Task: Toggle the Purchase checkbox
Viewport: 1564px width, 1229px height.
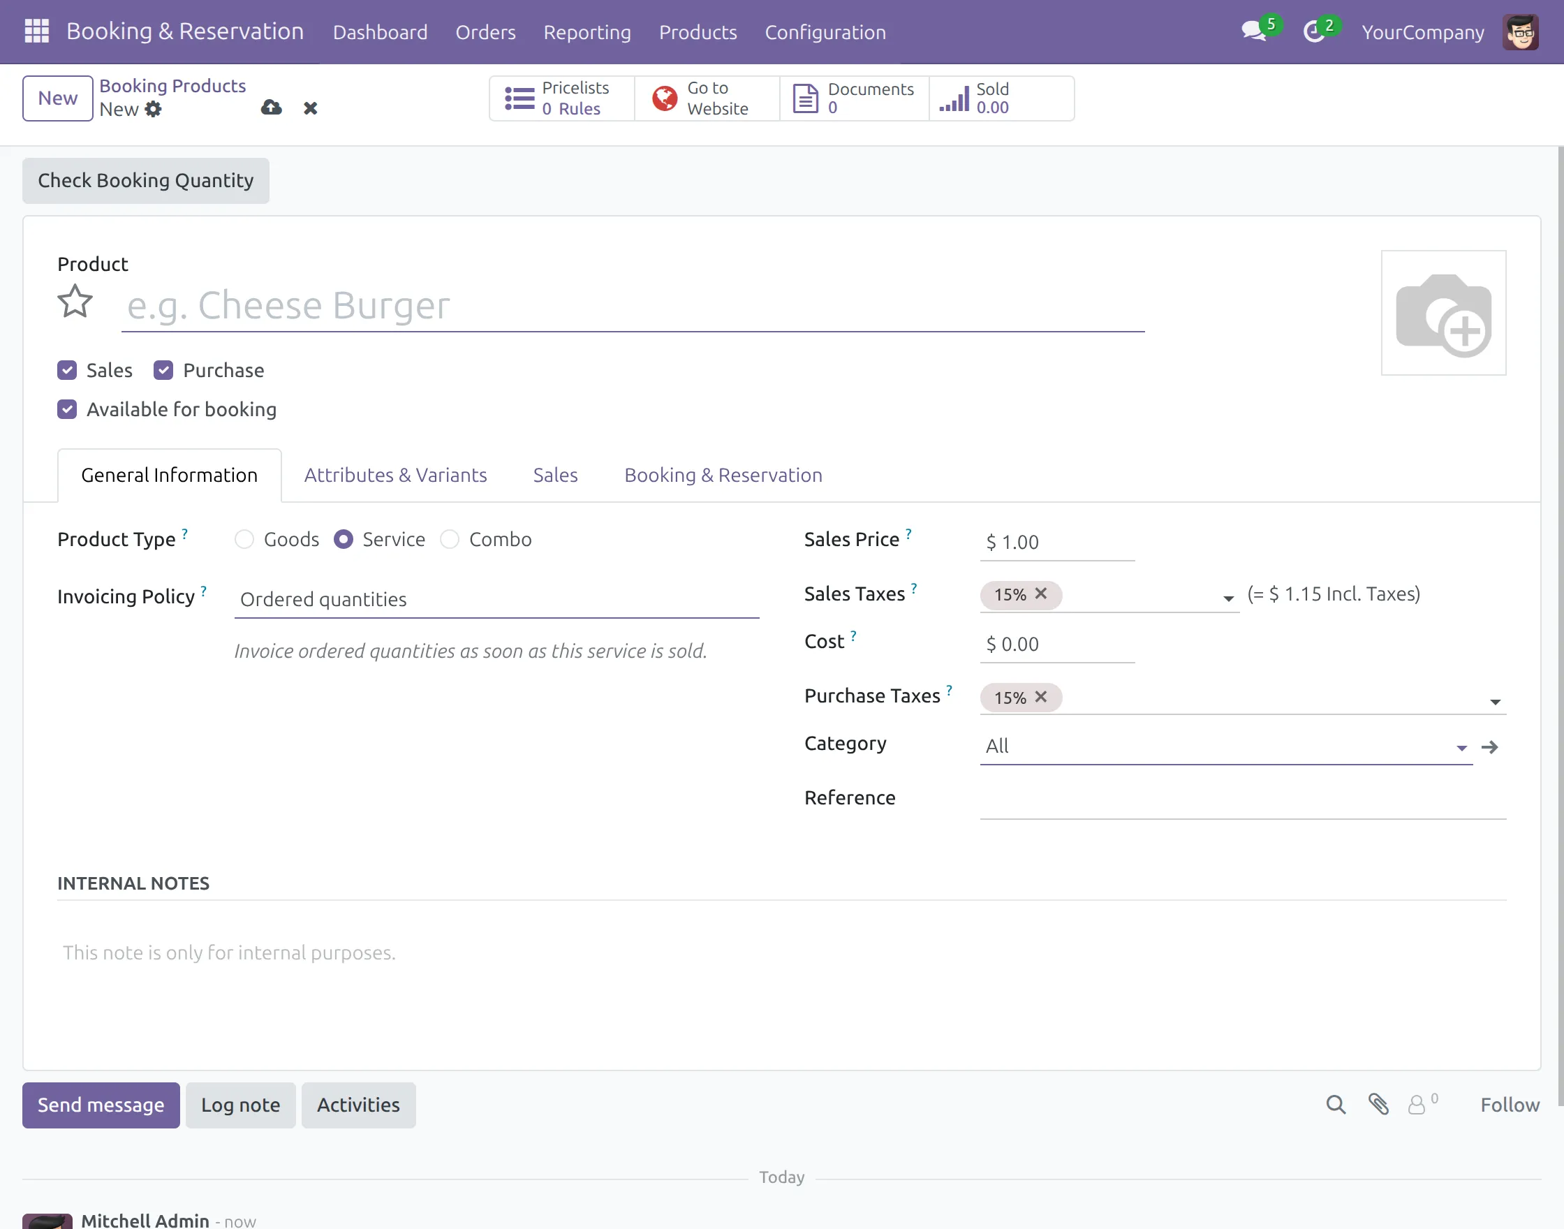Action: [x=163, y=370]
